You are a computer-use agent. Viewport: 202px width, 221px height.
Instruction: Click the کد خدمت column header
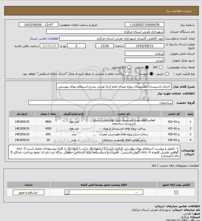click(174, 114)
